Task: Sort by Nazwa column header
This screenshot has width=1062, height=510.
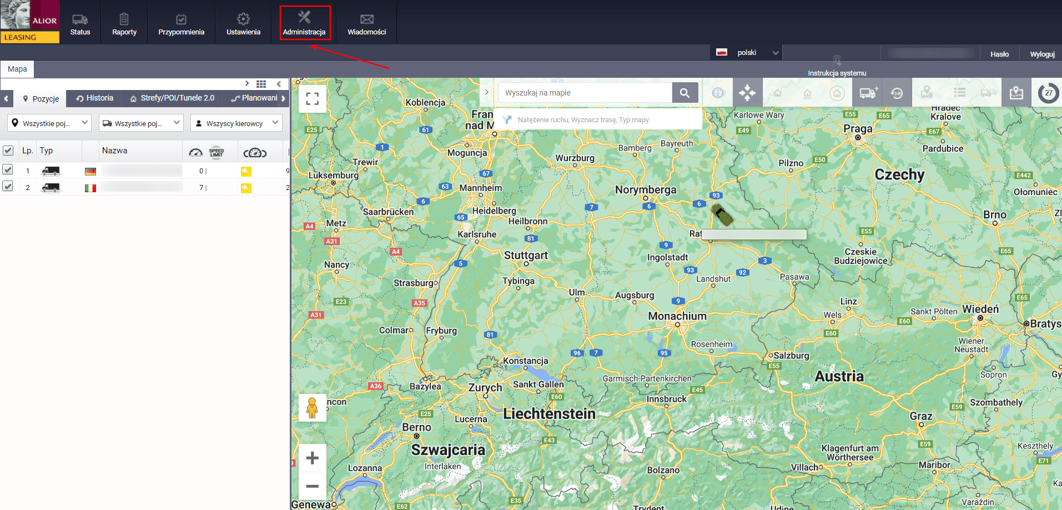Action: pyautogui.click(x=114, y=151)
